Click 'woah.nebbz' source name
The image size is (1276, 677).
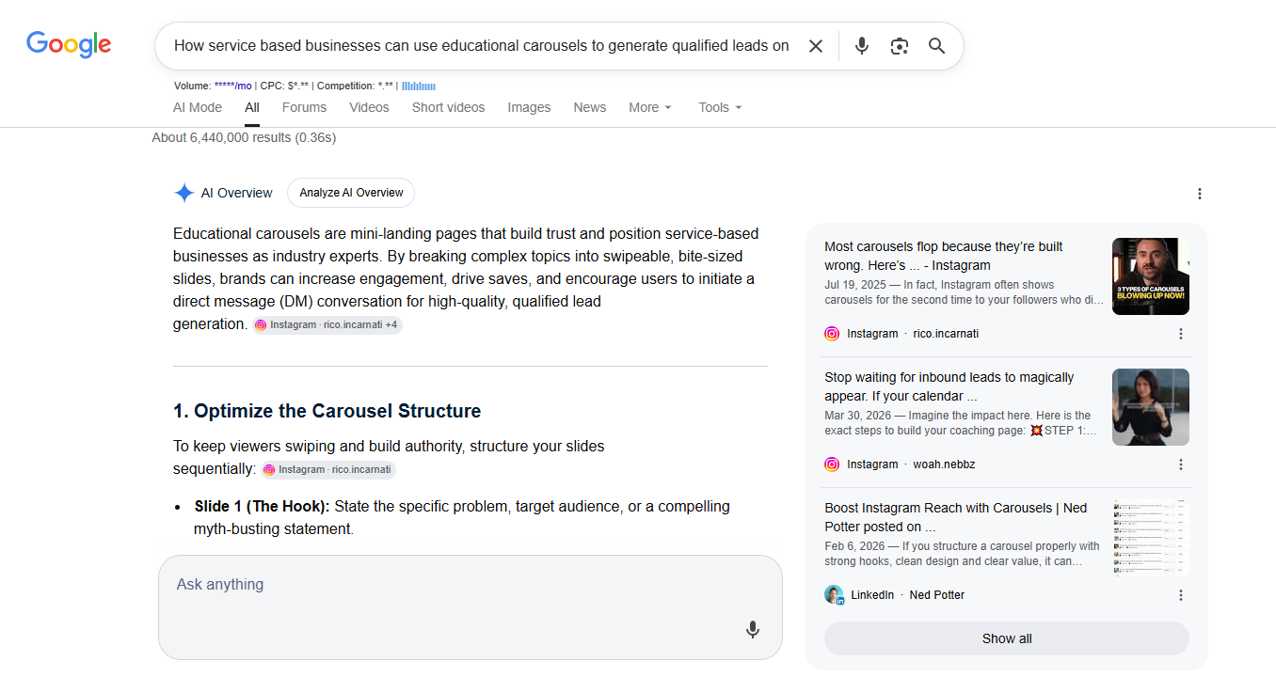click(x=943, y=464)
